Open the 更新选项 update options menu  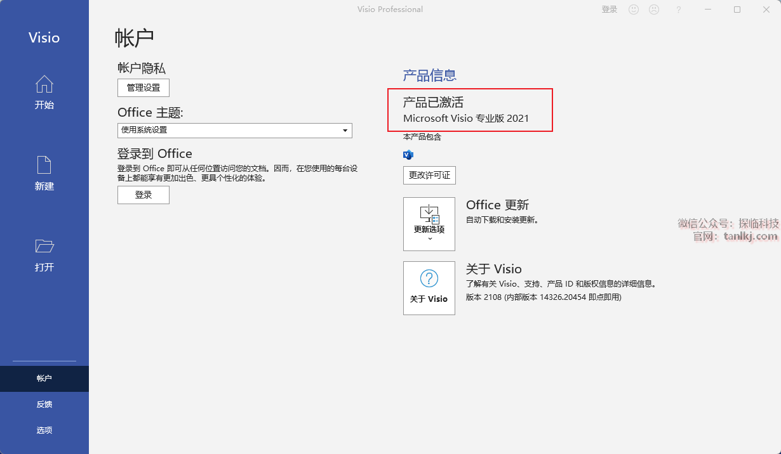coord(429,224)
